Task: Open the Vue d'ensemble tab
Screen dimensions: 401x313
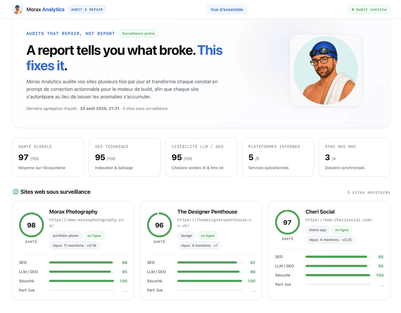Action: 227,10
